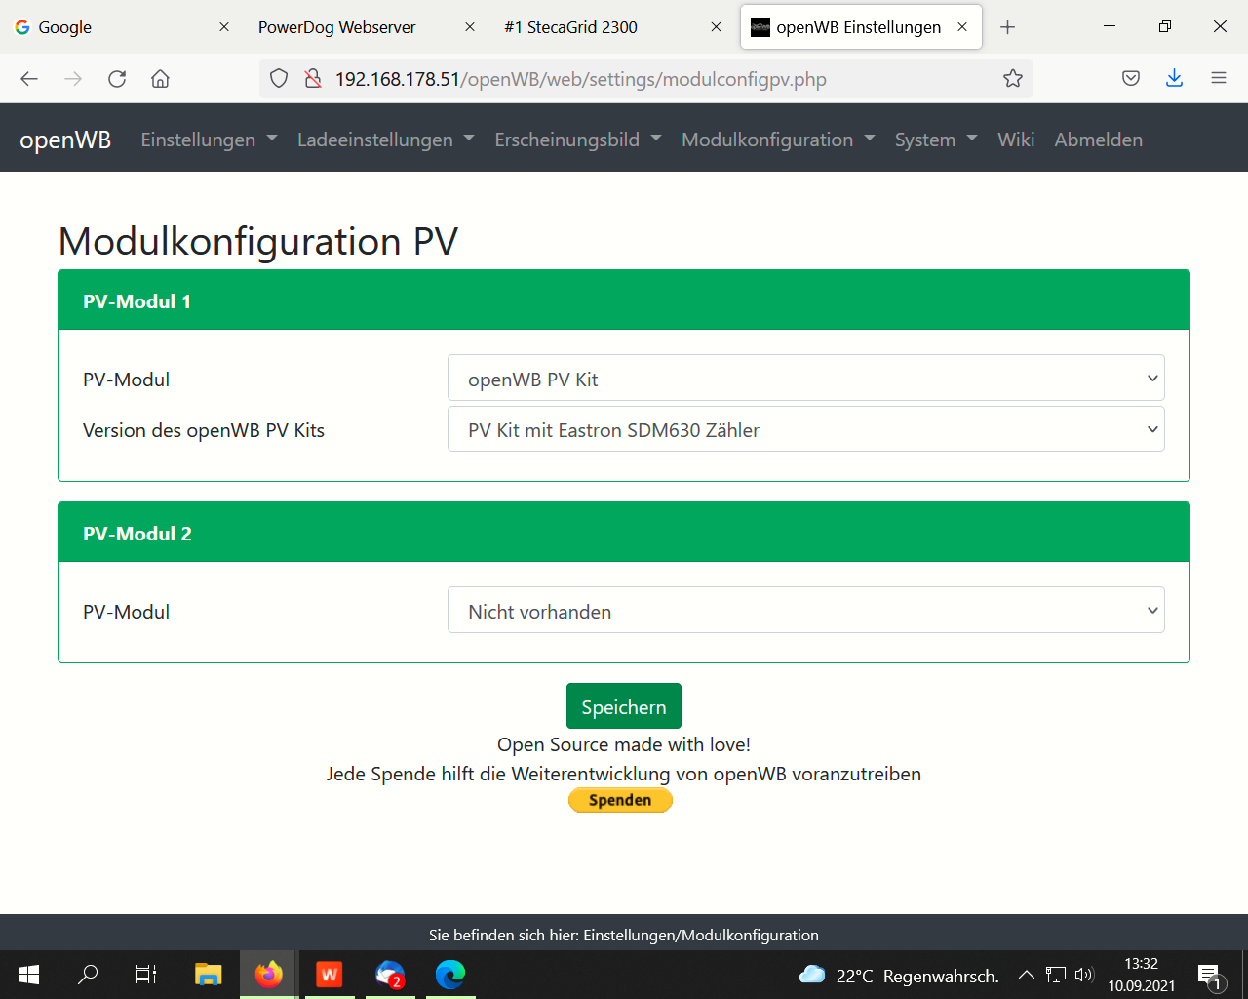This screenshot has width=1248, height=999.
Task: Bookmark this page with the star
Action: pyautogui.click(x=1013, y=79)
